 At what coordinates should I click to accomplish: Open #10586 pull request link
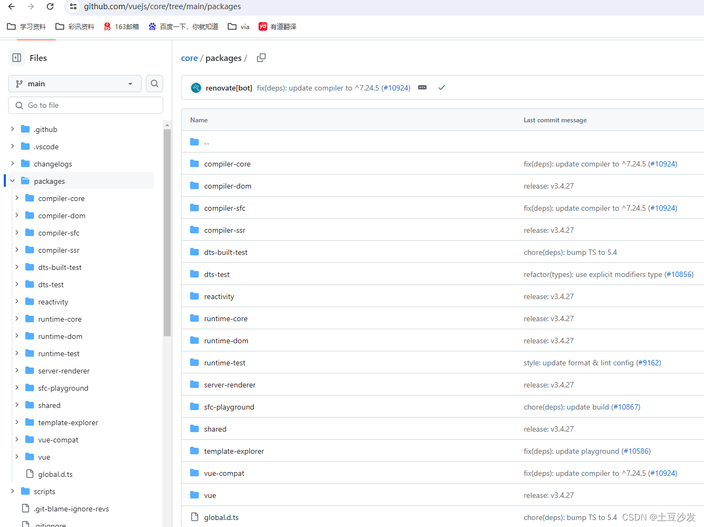pyautogui.click(x=636, y=451)
